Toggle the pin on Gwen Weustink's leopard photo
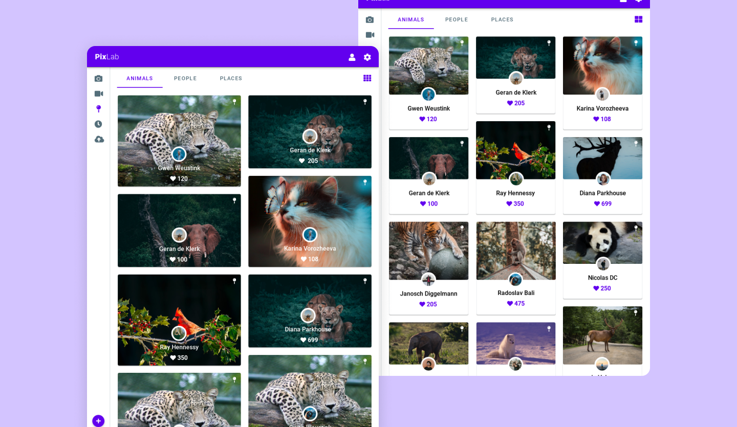This screenshot has width=737, height=427. click(x=235, y=102)
